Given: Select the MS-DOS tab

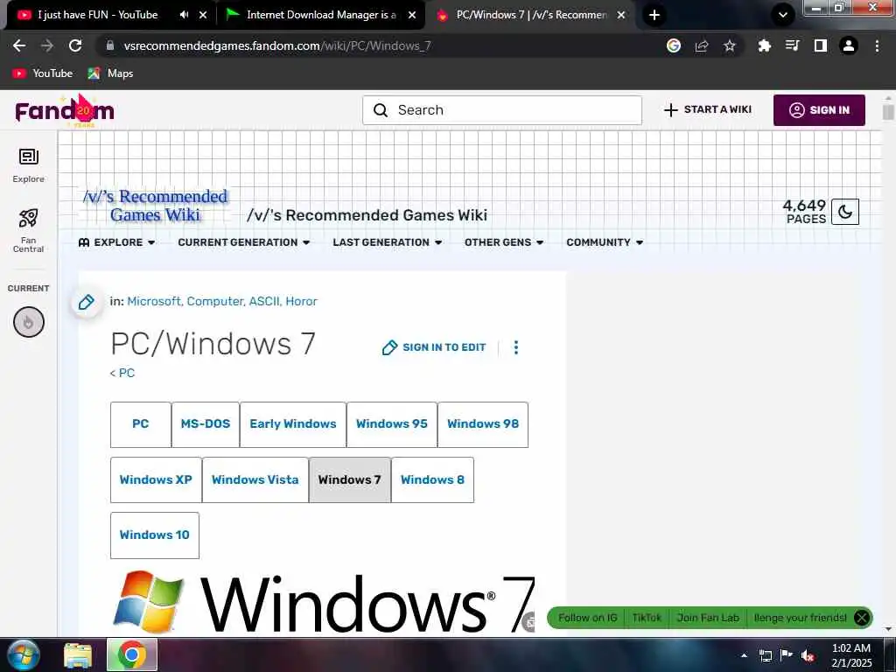Looking at the screenshot, I should (x=206, y=424).
